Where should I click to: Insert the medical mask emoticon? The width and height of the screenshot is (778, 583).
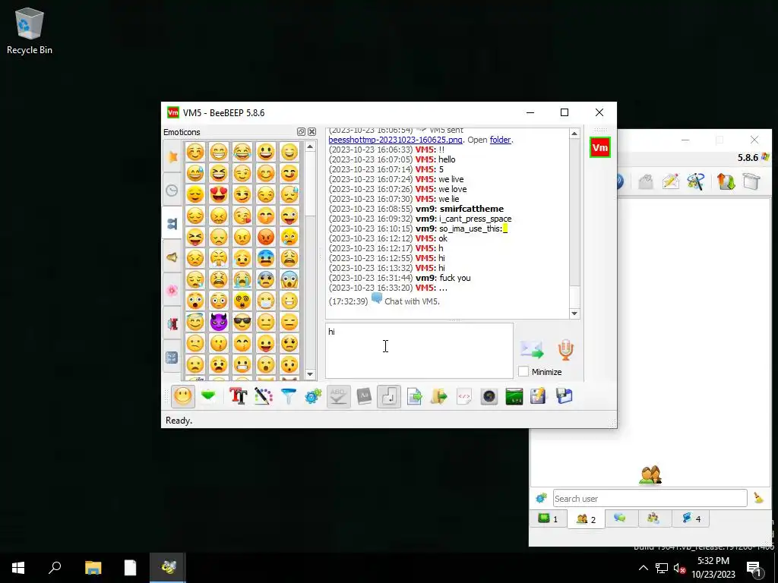click(x=266, y=301)
